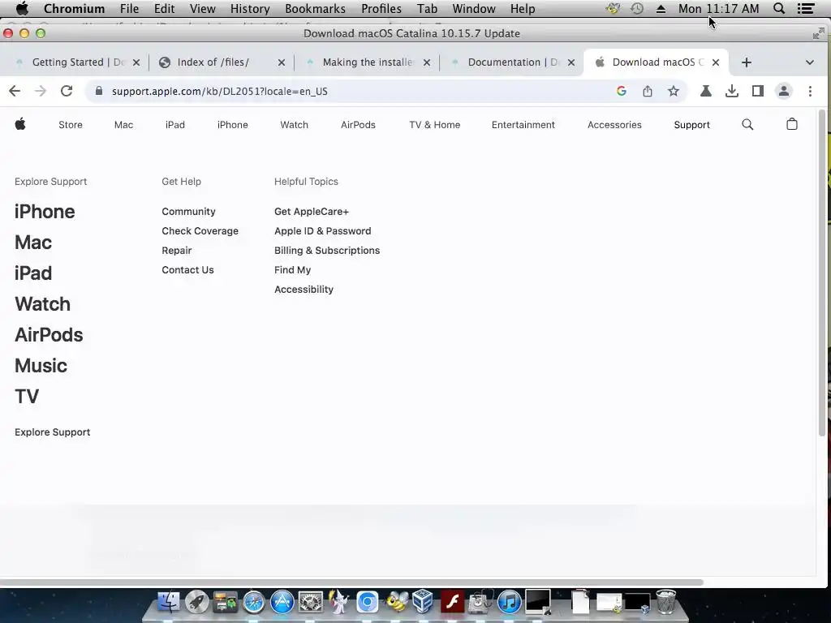
Task: Close the Download macOS tab
Action: [x=716, y=62]
